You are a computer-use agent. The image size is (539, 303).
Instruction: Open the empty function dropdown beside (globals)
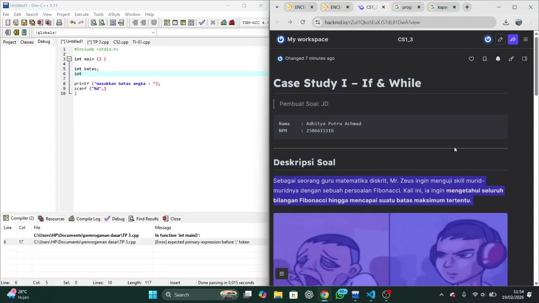pyautogui.click(x=213, y=32)
